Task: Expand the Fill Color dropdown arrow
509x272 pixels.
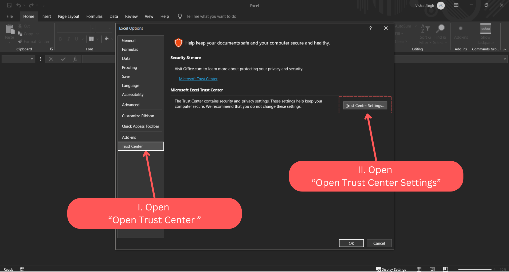Action: point(112,39)
